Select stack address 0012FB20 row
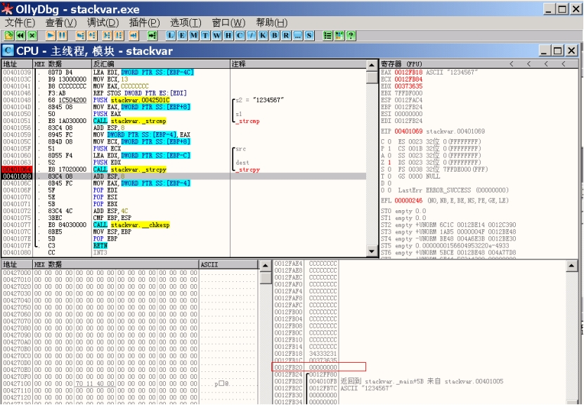Viewport: 584px width, 405px height. (319, 367)
